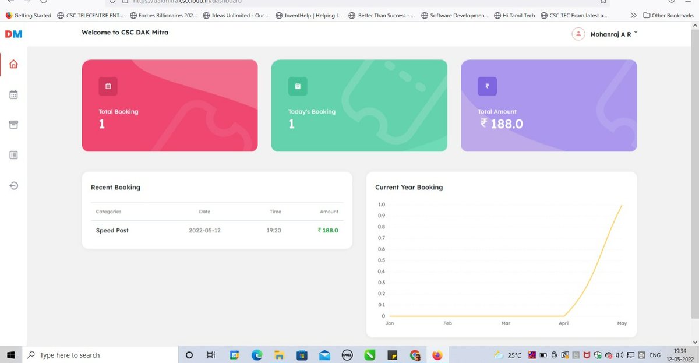This screenshot has height=363, width=699.
Task: Open the CSC TEC Exam latest bookmark
Action: tap(574, 16)
